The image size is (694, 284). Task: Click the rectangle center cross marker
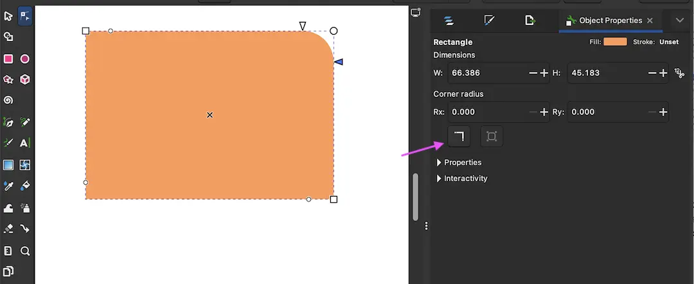coord(209,115)
